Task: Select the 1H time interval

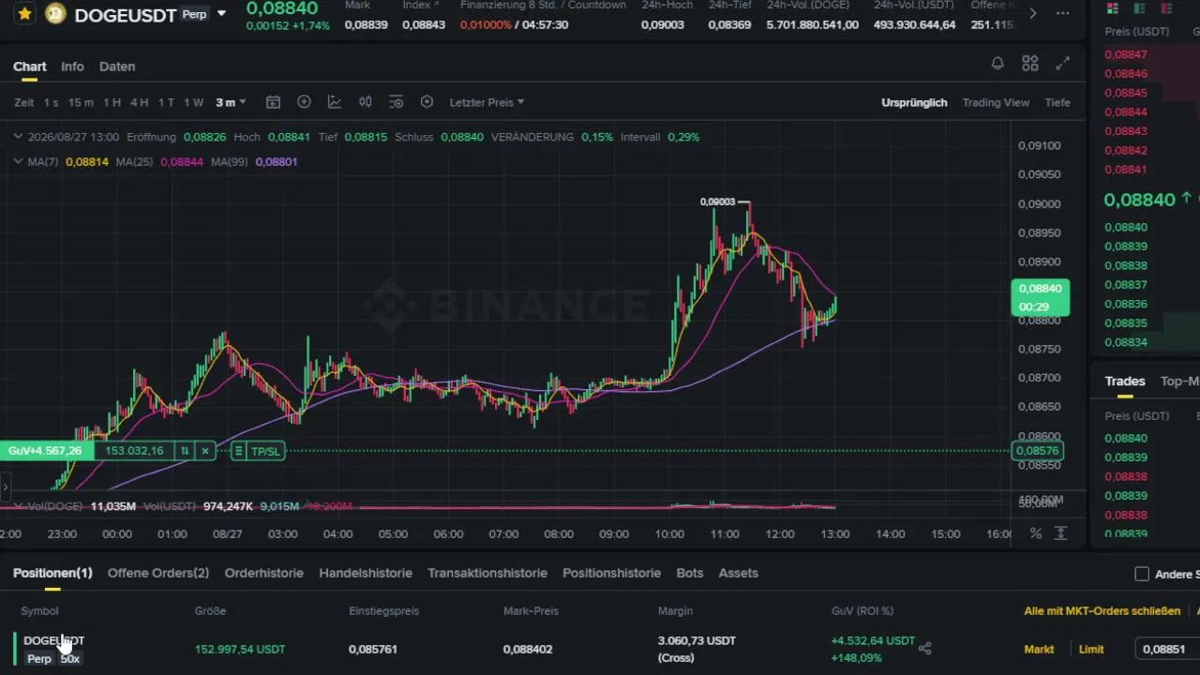Action: (112, 102)
